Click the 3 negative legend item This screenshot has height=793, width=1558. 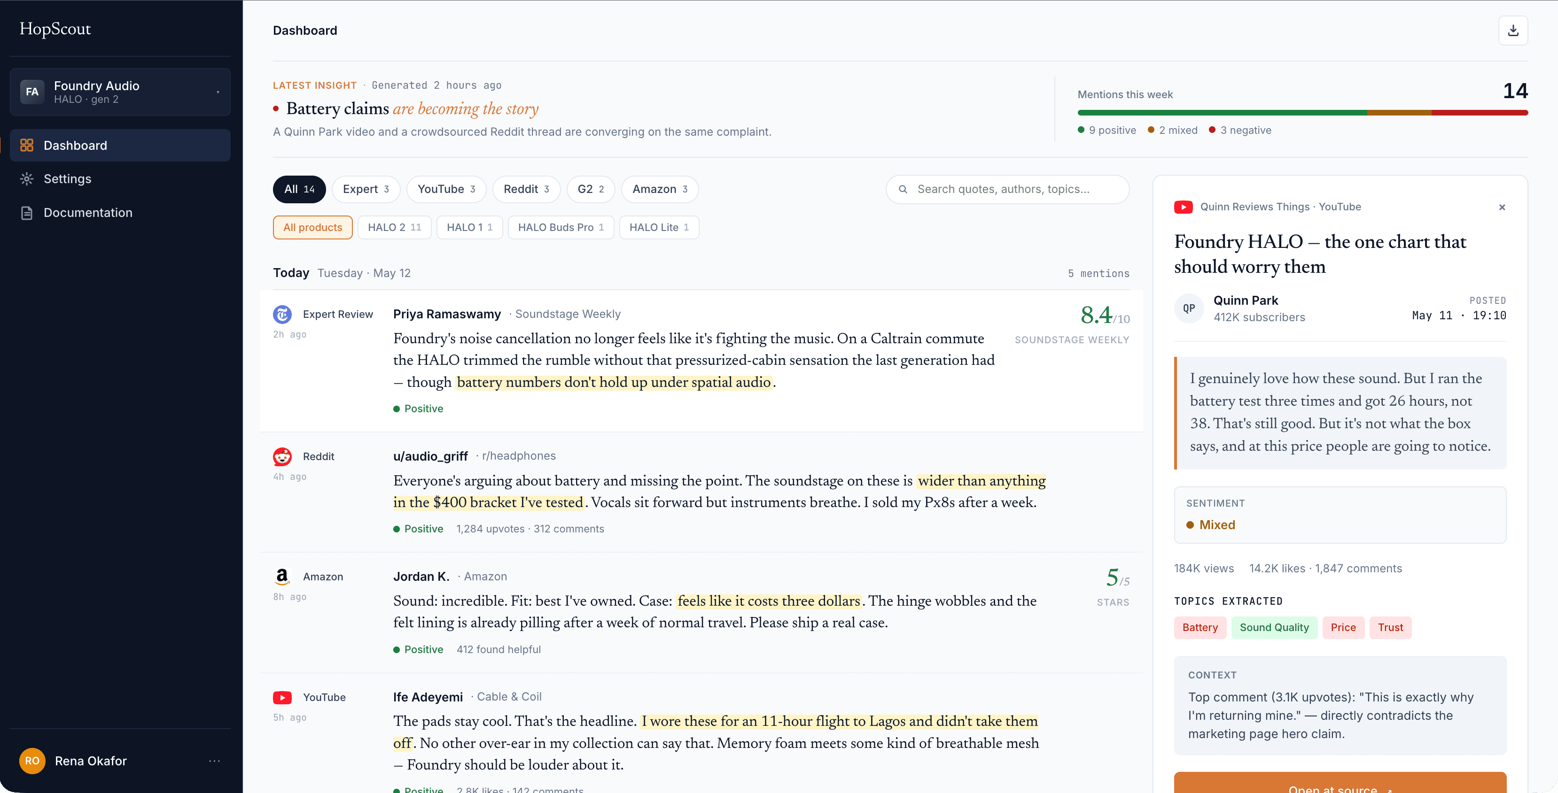[x=1240, y=130]
